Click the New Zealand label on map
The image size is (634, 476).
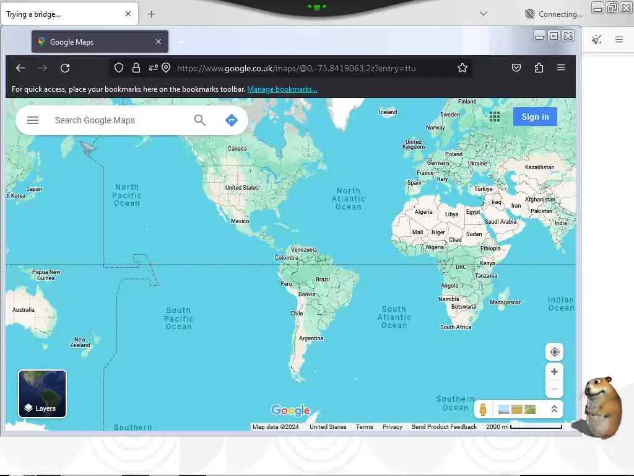pyautogui.click(x=80, y=342)
